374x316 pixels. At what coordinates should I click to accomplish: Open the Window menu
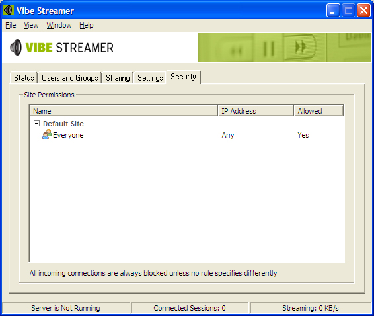tap(59, 25)
